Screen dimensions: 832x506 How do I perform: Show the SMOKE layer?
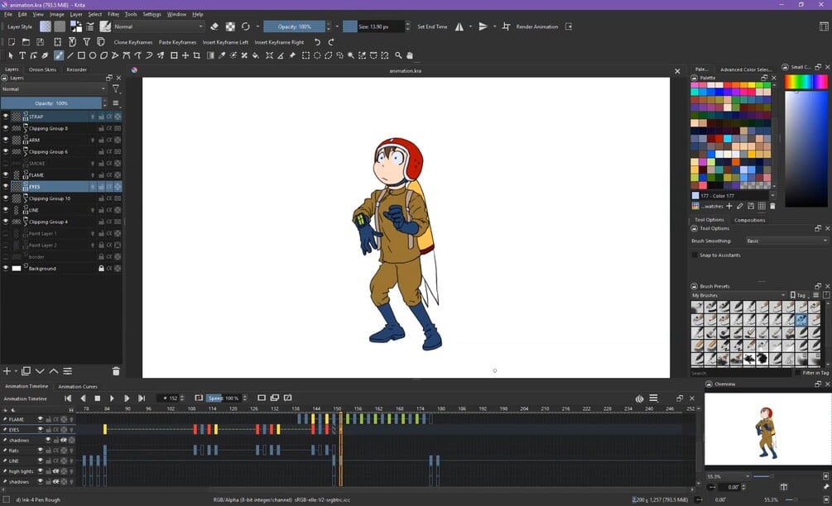tap(6, 163)
